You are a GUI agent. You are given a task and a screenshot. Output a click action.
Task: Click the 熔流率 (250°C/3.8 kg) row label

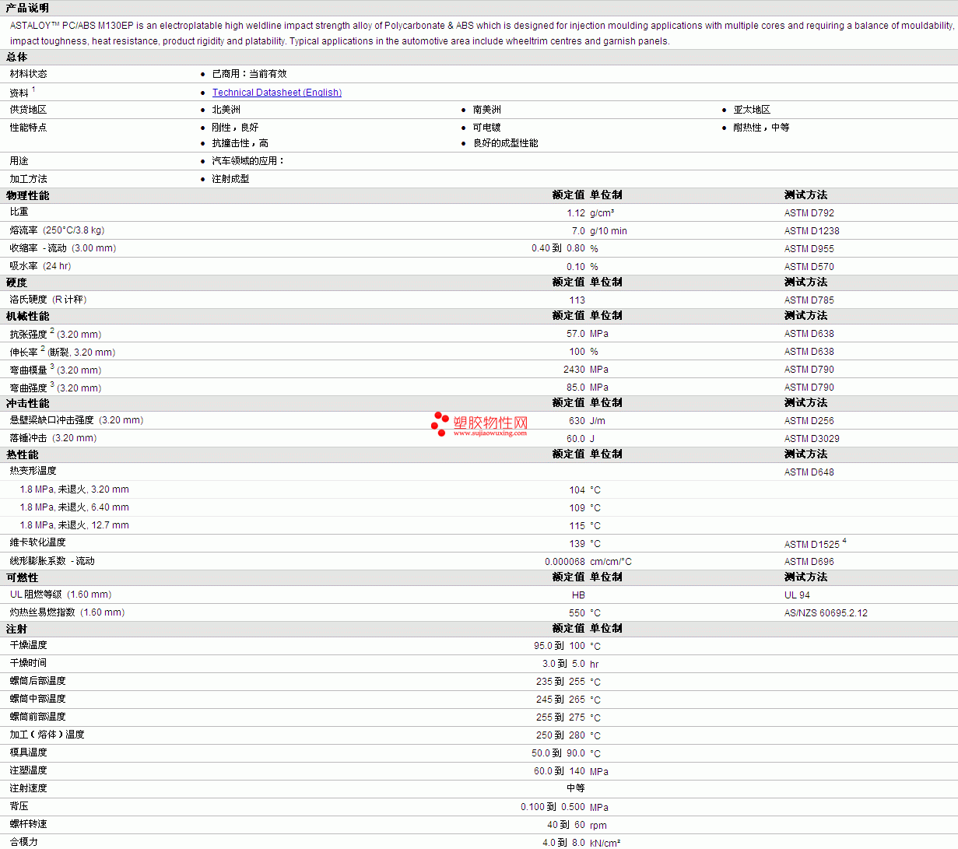[57, 230]
